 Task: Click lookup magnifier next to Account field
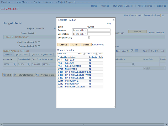point(14,64)
